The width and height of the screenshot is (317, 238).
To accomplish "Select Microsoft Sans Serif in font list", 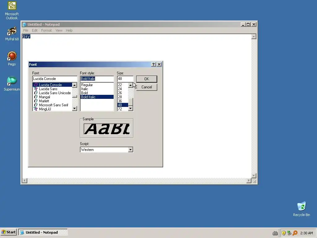I will (52, 105).
